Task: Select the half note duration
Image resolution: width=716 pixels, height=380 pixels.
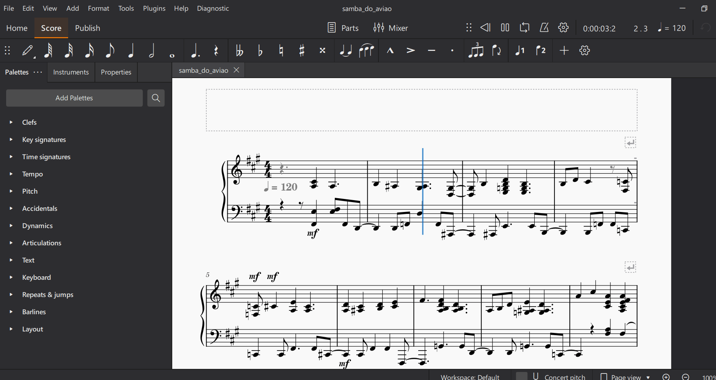Action: click(x=152, y=51)
